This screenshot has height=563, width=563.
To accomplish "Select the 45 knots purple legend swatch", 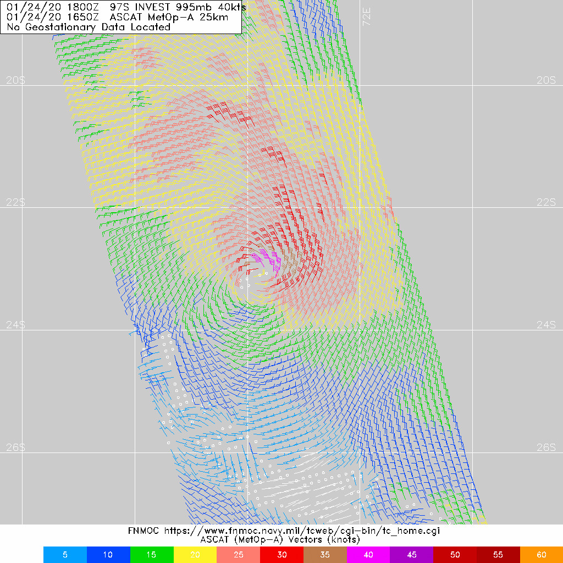I will pyautogui.click(x=412, y=555).
